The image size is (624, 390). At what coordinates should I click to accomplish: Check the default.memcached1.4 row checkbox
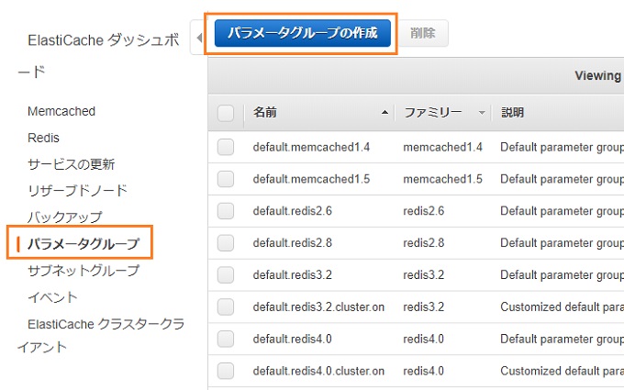226,147
